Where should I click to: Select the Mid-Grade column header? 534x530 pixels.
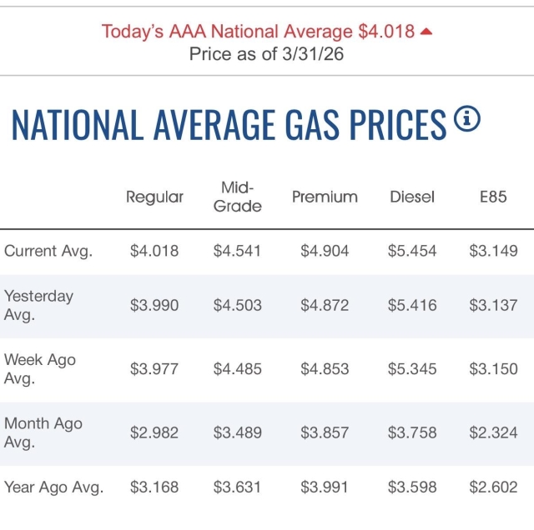click(238, 197)
